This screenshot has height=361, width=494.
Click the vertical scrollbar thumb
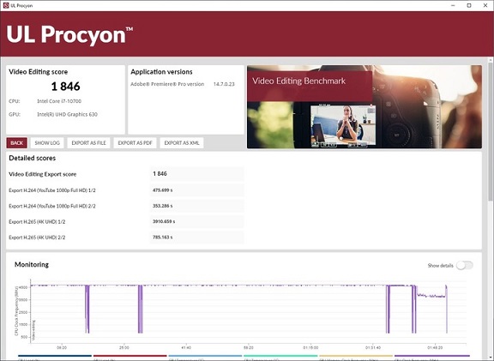tap(491, 131)
